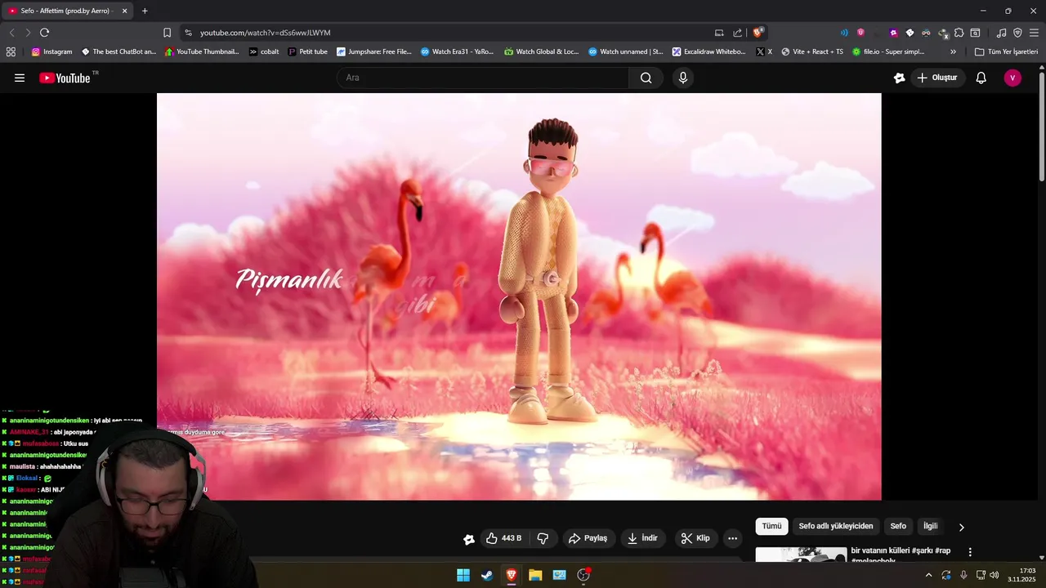This screenshot has height=588, width=1046.
Task: Open the 'bir vatanın külleri' video thumbnail
Action: pos(801,555)
